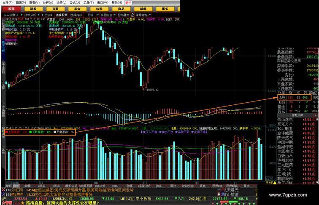Switch to the 沪深资金 indicator tab
The height and width of the screenshot is (205, 319).
[x=188, y=186]
